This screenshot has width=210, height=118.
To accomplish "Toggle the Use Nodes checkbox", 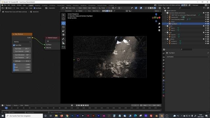I will click(x=34, y=8).
